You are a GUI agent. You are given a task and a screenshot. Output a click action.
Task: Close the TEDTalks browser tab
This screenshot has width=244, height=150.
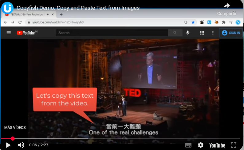[53, 14]
